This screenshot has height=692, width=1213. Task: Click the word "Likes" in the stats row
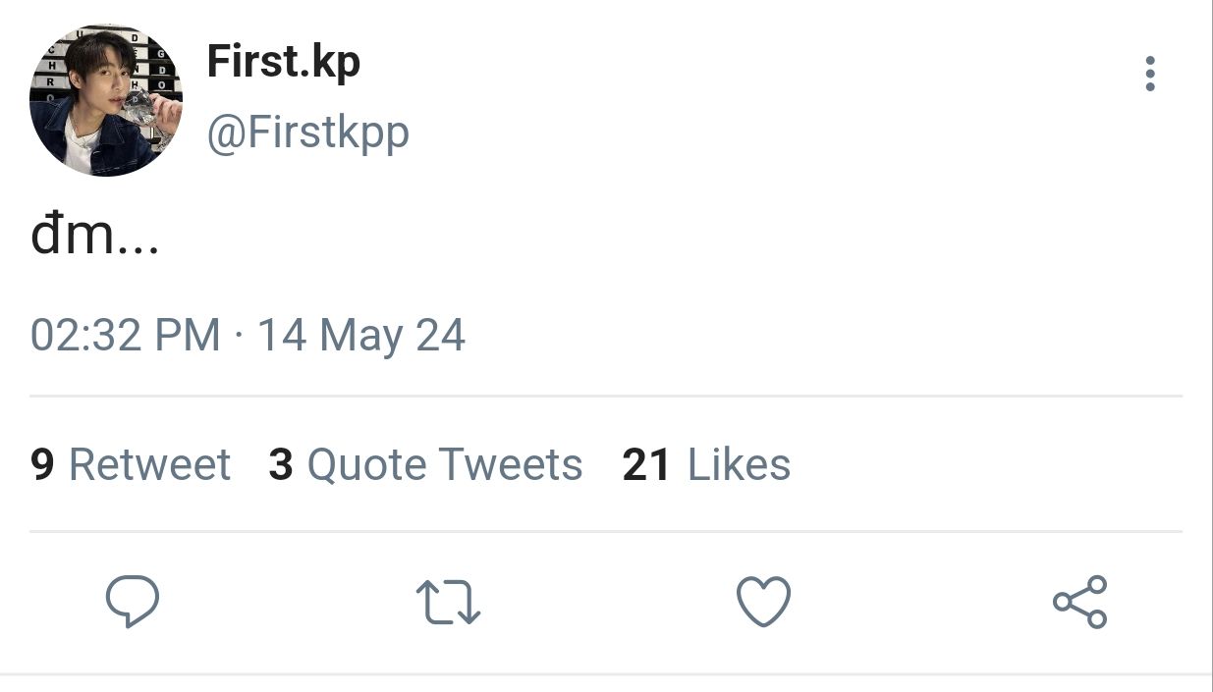[739, 464]
